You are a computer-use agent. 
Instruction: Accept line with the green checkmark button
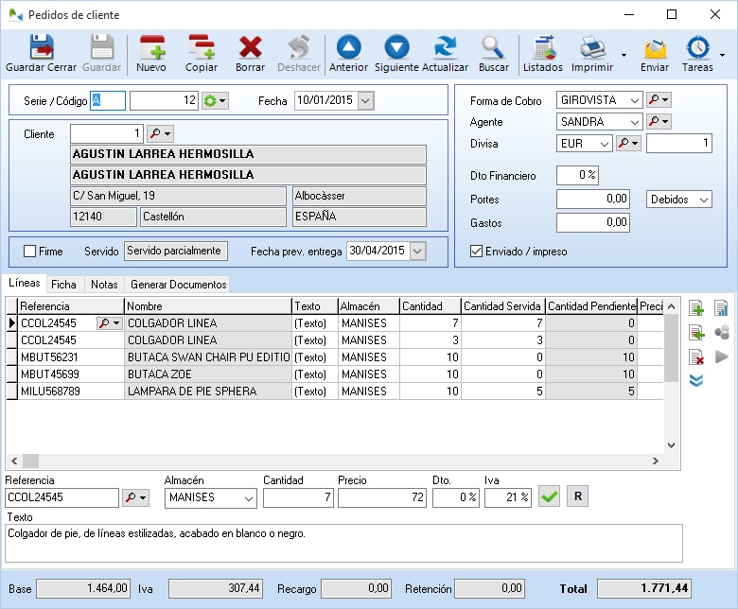[549, 496]
